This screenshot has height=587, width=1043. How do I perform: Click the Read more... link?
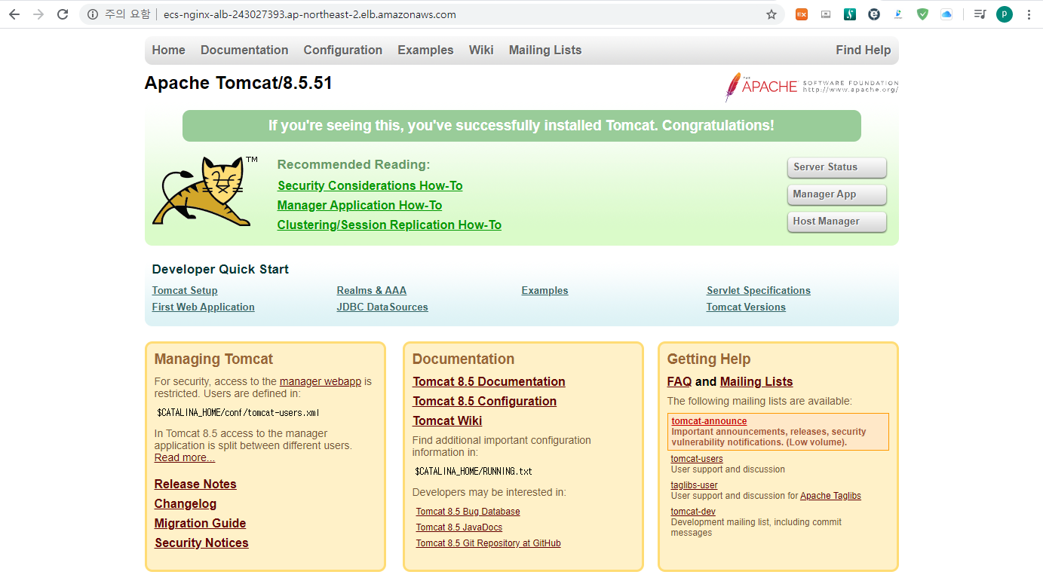point(185,458)
